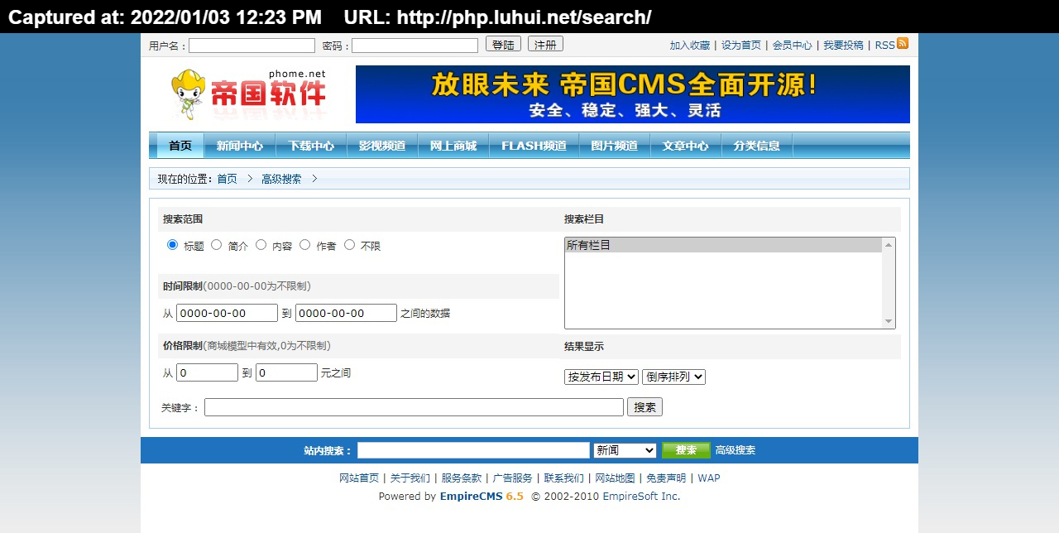Focus the start date field after 从

pyautogui.click(x=227, y=313)
